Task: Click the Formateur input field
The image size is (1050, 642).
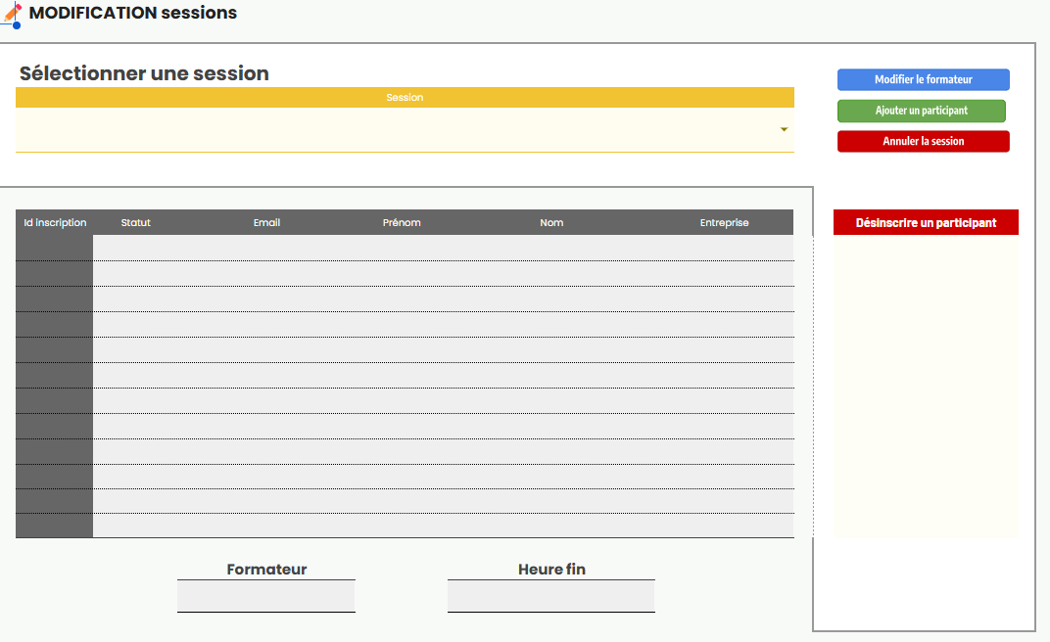Action: [x=265, y=596]
